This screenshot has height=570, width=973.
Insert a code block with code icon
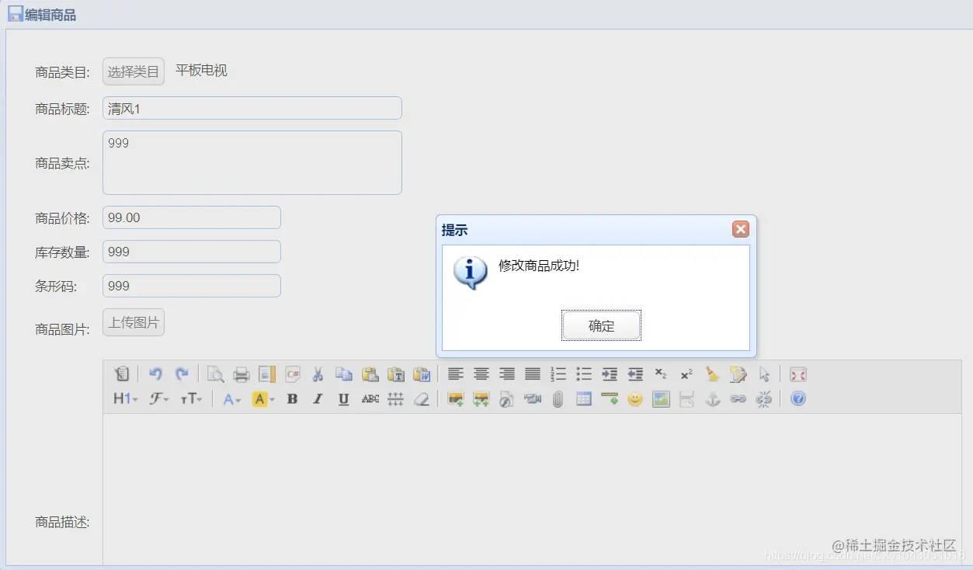(x=293, y=374)
